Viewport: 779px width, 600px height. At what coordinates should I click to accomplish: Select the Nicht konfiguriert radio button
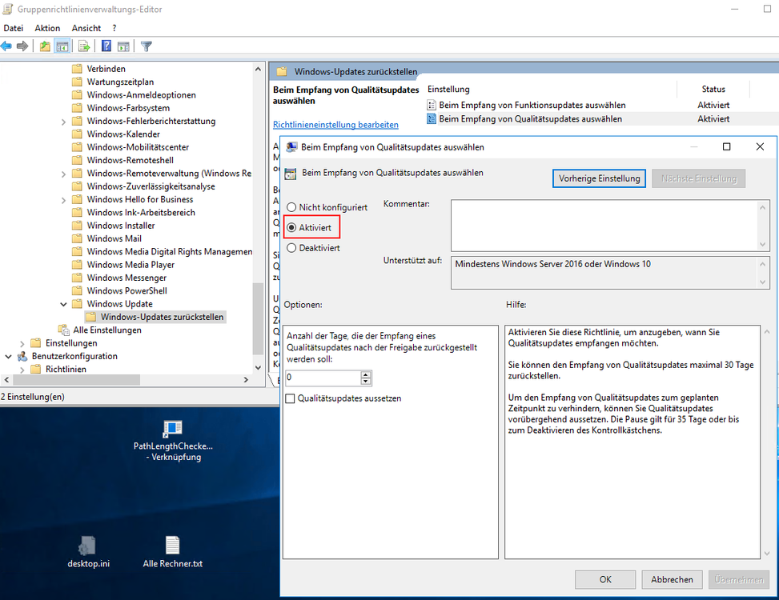click(x=291, y=207)
